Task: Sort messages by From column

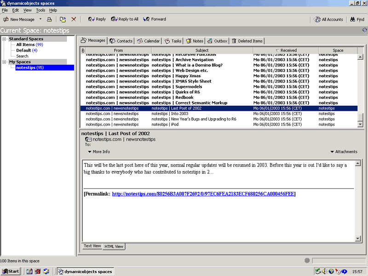Action: (119, 51)
